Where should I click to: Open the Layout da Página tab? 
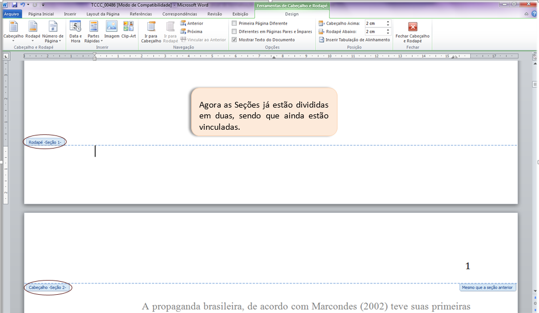point(103,14)
